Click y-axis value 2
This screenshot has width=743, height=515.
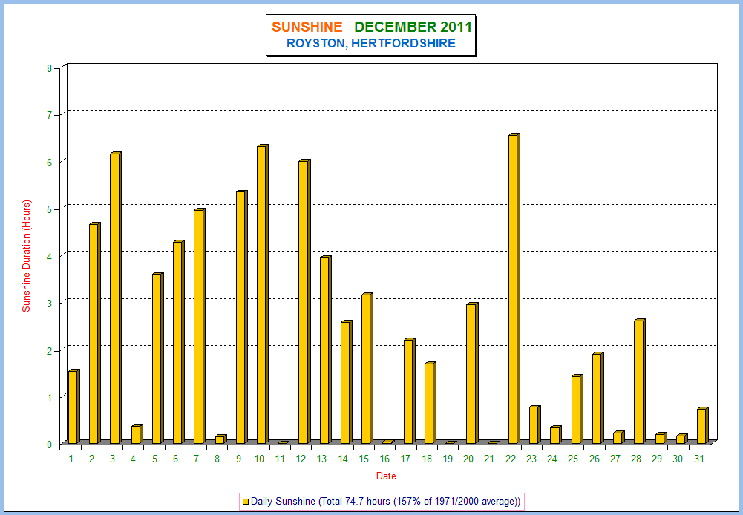(49, 350)
